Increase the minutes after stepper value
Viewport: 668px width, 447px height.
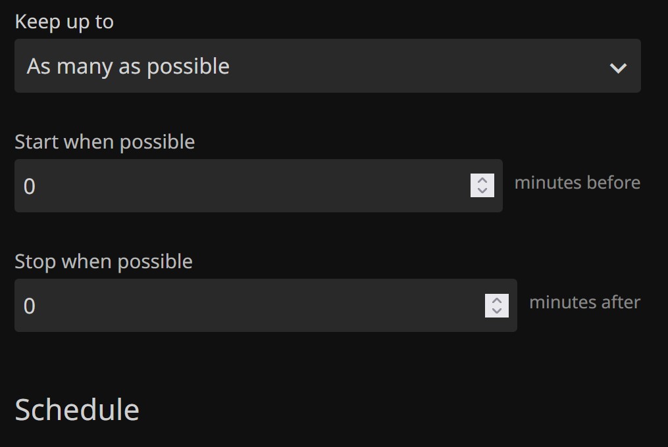tap(497, 300)
